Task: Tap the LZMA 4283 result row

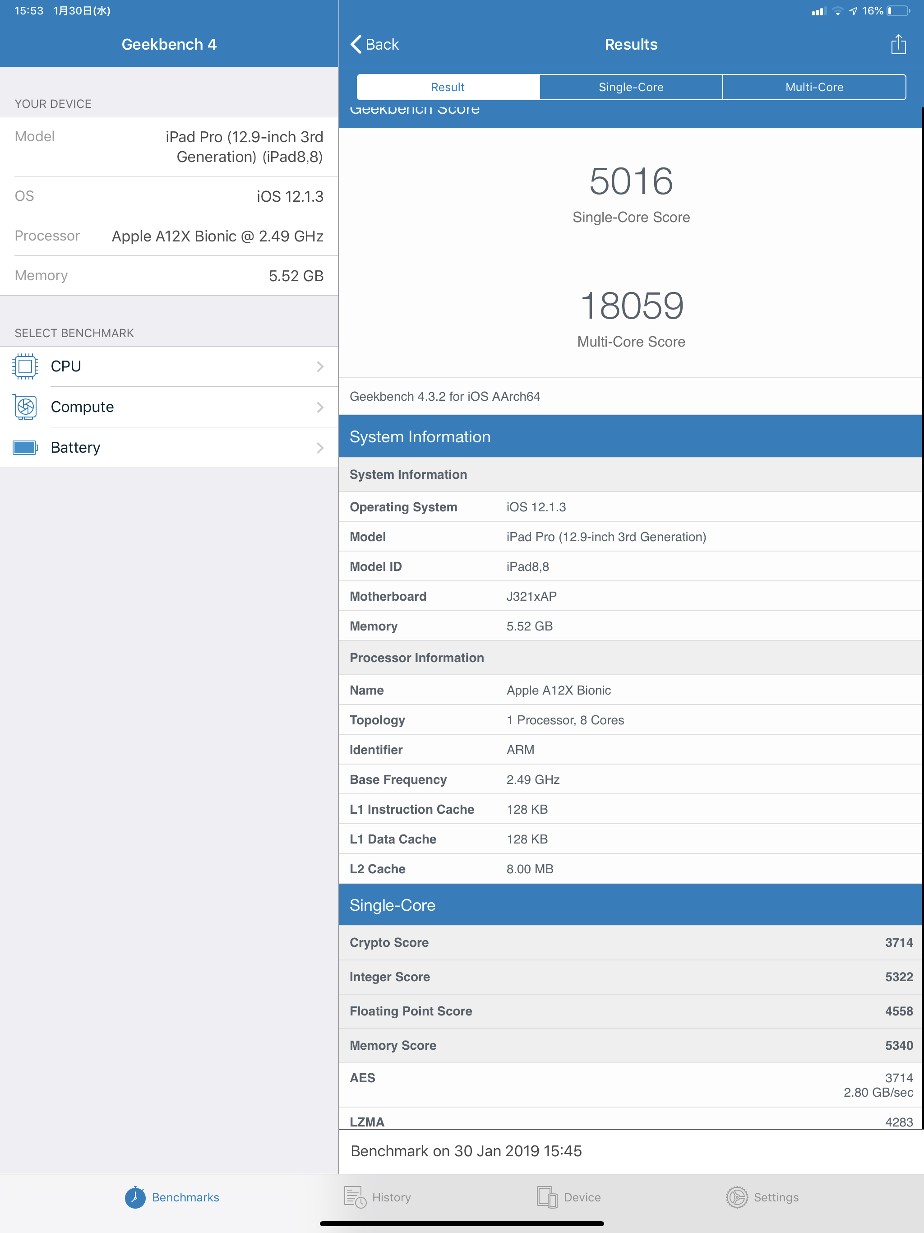Action: (630, 1119)
